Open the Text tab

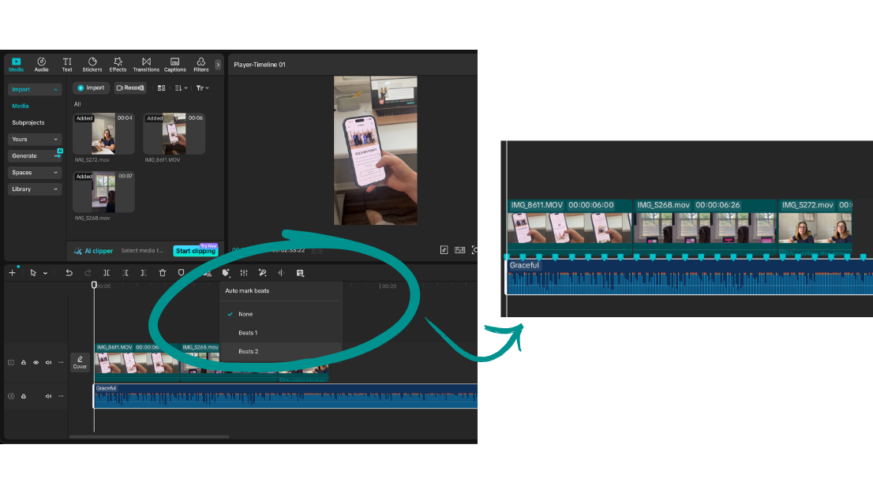point(67,65)
